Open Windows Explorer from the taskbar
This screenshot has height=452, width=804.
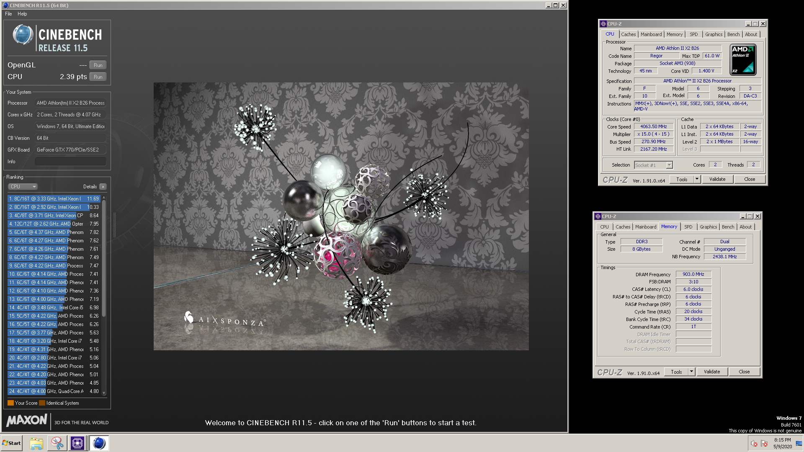tap(36, 443)
